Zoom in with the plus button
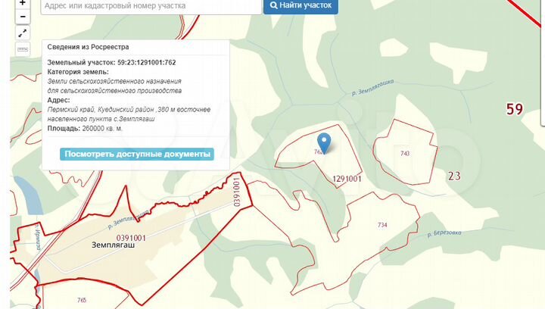Viewport: 545px width, 309px height. (x=23, y=4)
